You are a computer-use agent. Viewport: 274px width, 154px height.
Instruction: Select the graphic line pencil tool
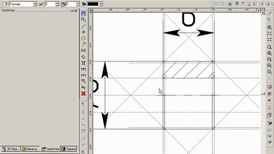tap(83, 44)
